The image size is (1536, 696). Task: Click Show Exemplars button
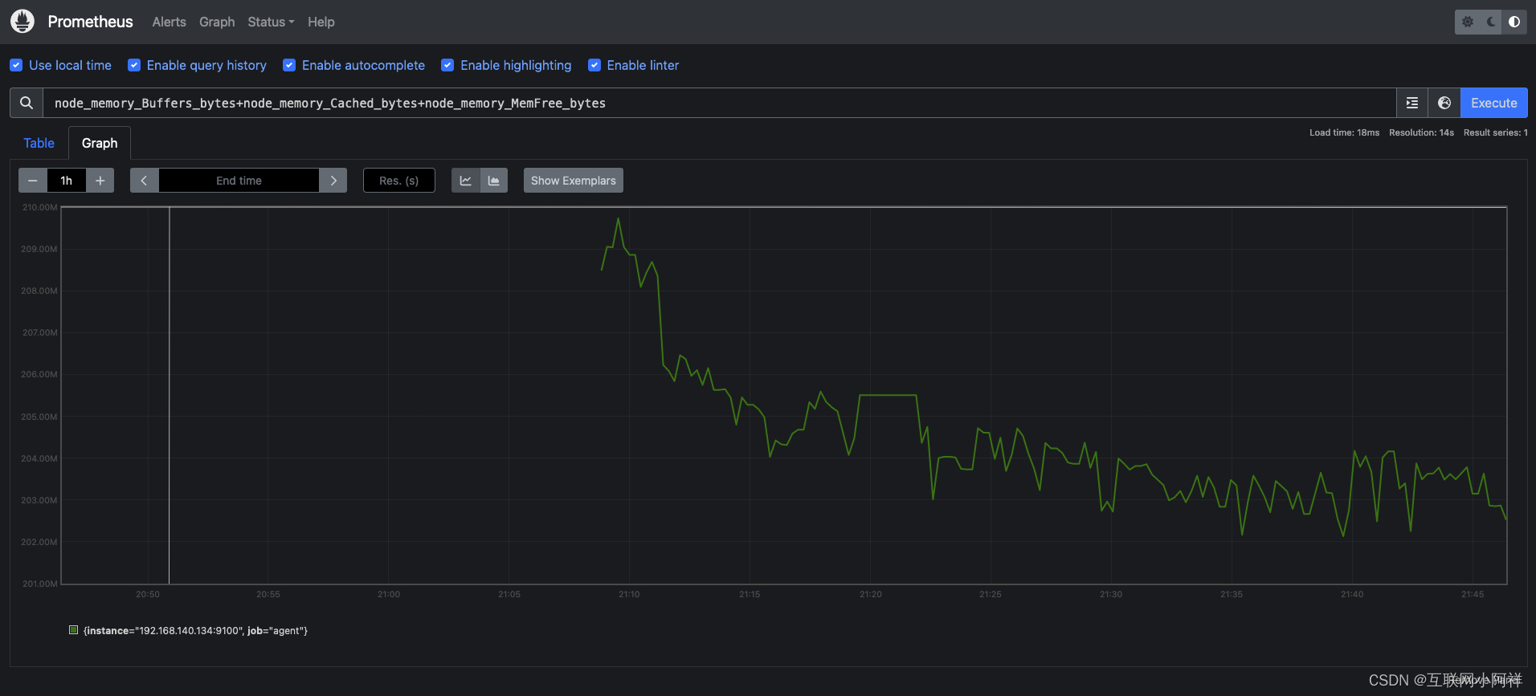pos(574,181)
